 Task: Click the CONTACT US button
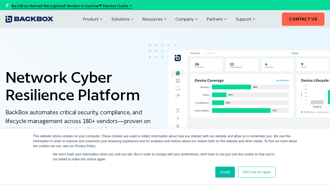tap(303, 19)
